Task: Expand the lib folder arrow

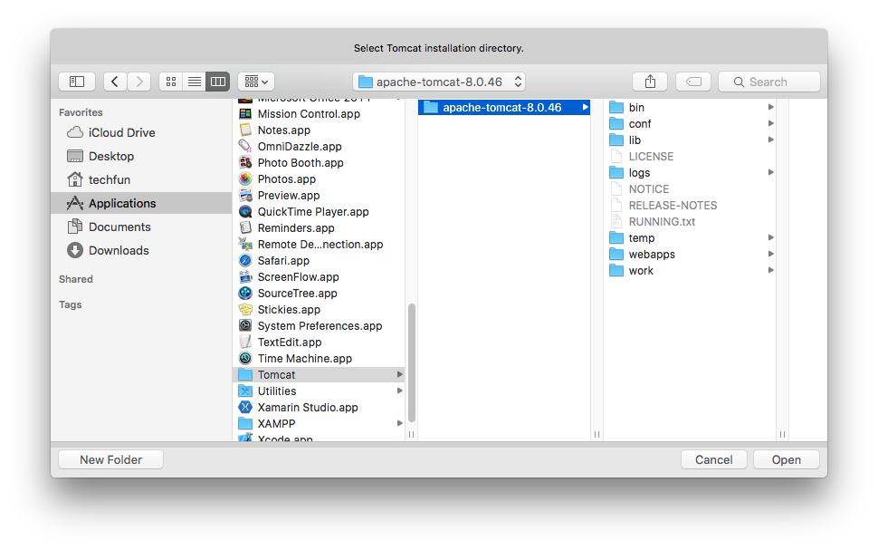Action: [x=771, y=139]
